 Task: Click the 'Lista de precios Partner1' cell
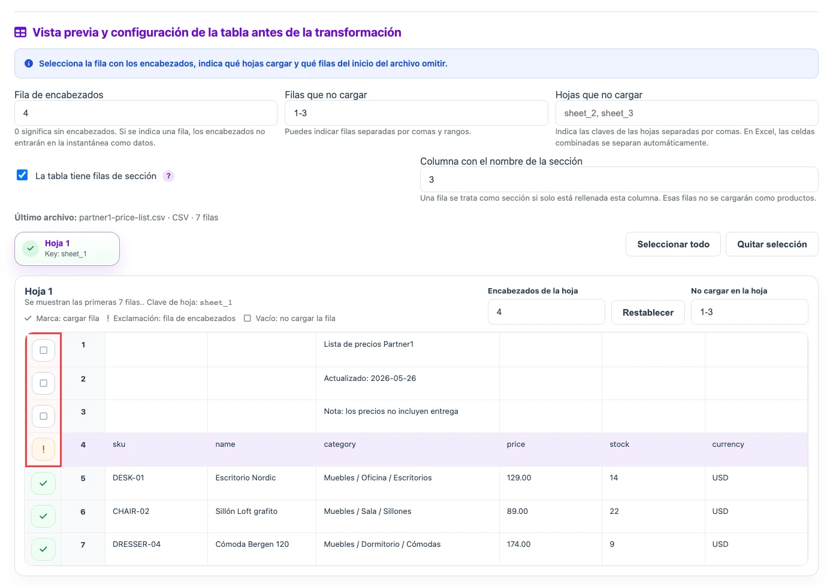tap(408, 350)
